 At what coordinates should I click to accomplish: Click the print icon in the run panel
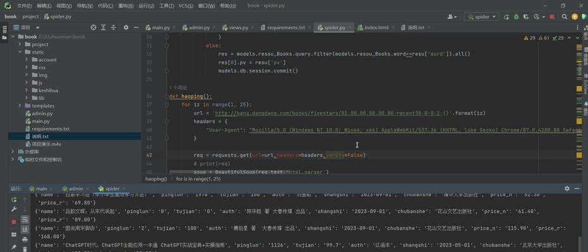[x=25, y=239]
